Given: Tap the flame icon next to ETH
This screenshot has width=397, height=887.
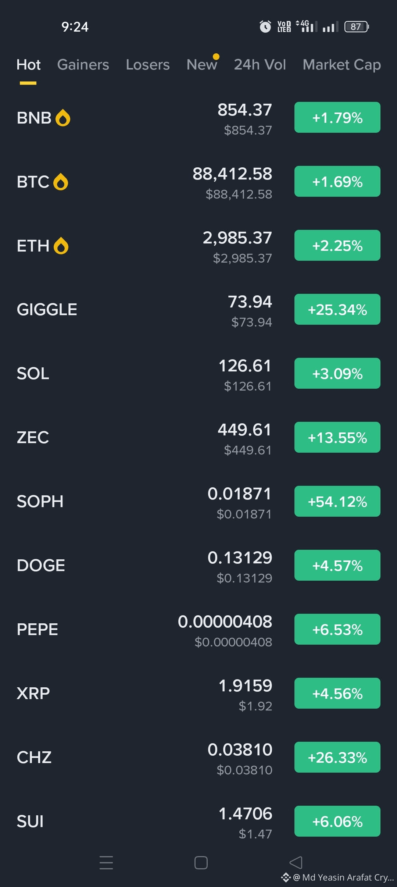Looking at the screenshot, I should tap(61, 246).
